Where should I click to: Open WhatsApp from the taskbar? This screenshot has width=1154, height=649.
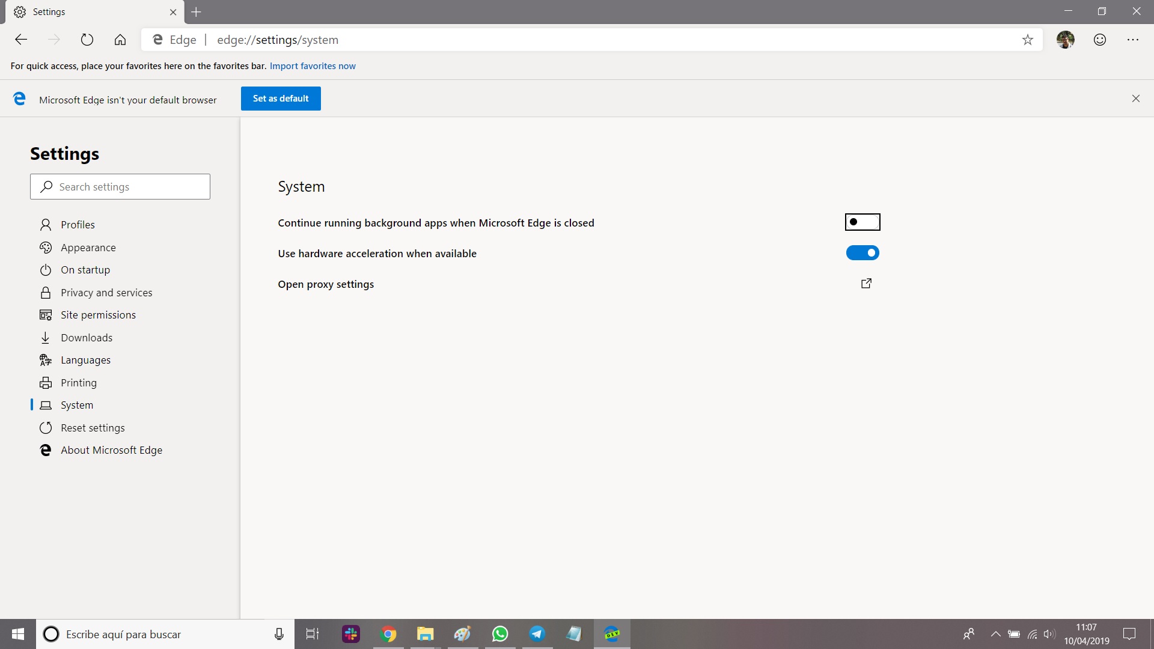(499, 634)
